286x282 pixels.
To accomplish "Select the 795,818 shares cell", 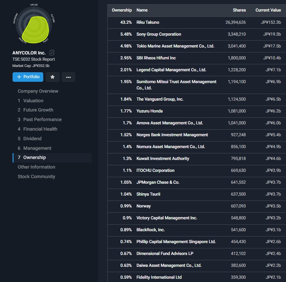I will (238, 159).
